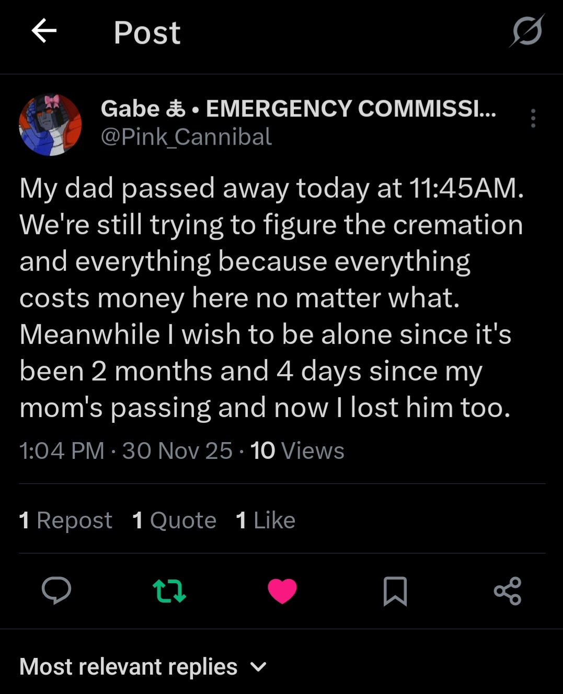Screen dimensions: 563x694
Task: Open the @Pink_Cannibal handle
Action: [x=186, y=137]
